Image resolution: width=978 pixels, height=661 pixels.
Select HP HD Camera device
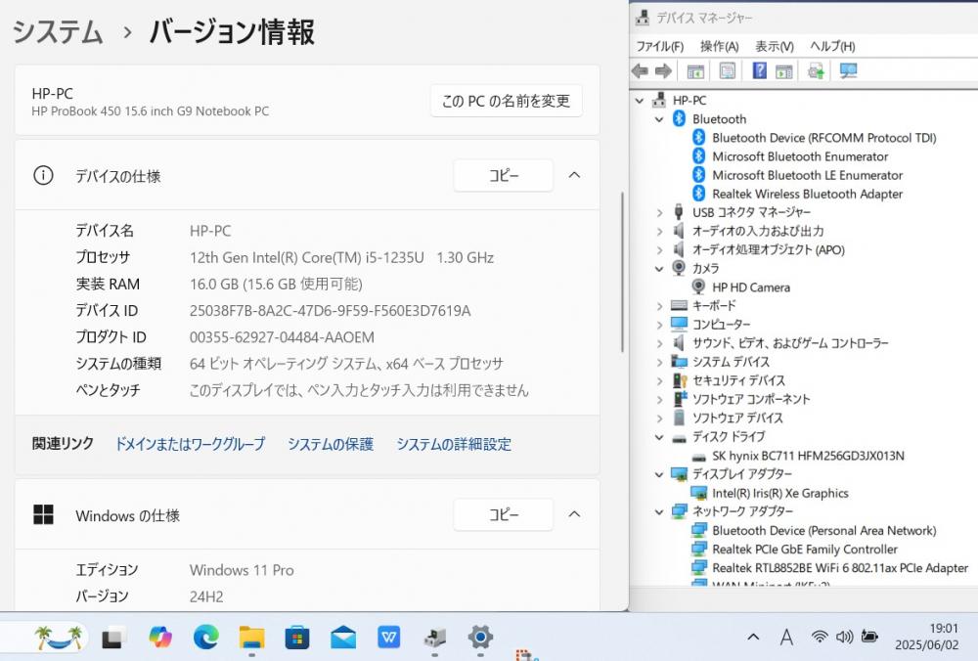point(751,287)
